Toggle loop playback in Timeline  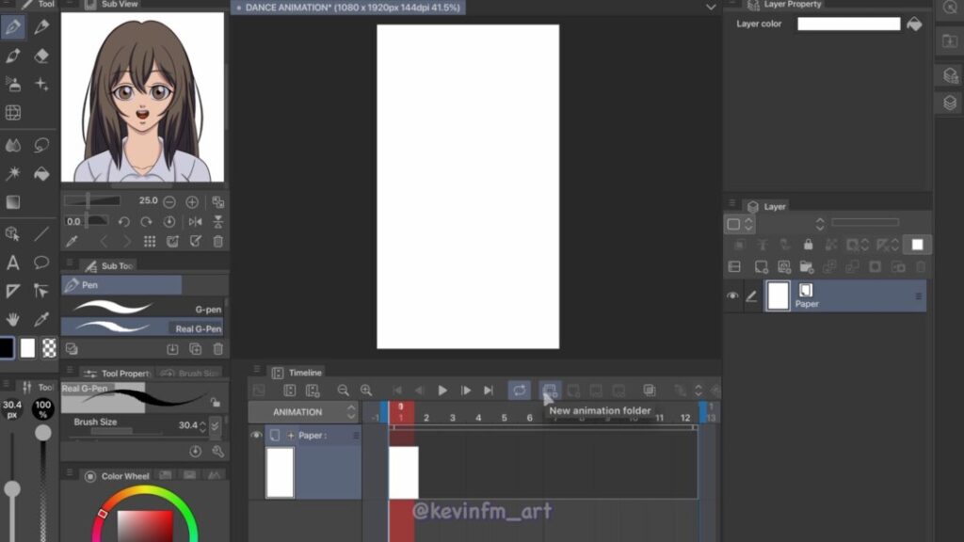point(520,391)
